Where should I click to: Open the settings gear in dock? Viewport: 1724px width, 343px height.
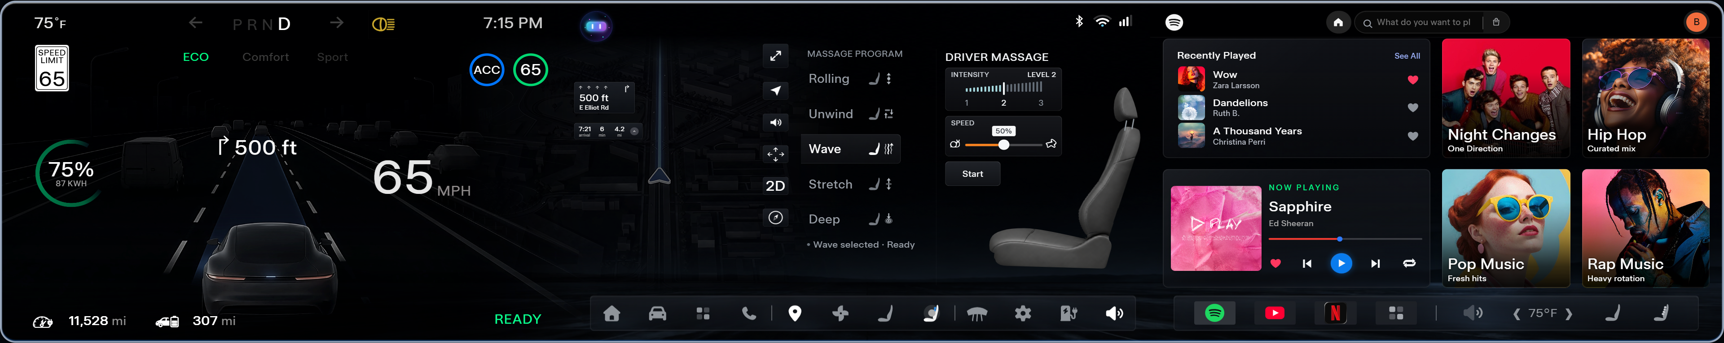(x=1023, y=313)
